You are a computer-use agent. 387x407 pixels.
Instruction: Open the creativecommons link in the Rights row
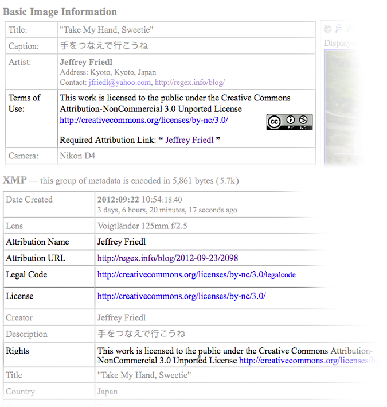307,361
